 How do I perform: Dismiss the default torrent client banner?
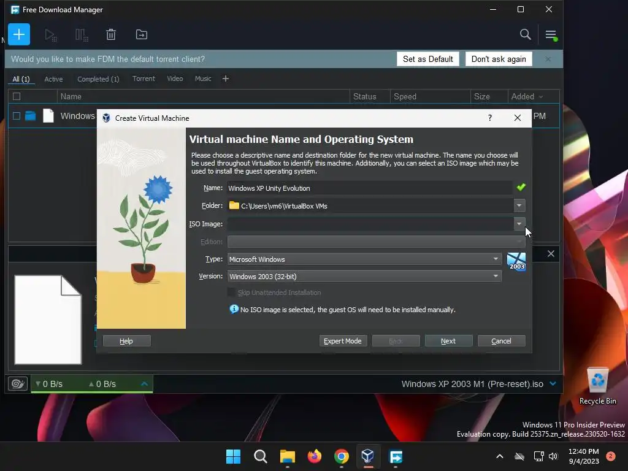(x=548, y=59)
